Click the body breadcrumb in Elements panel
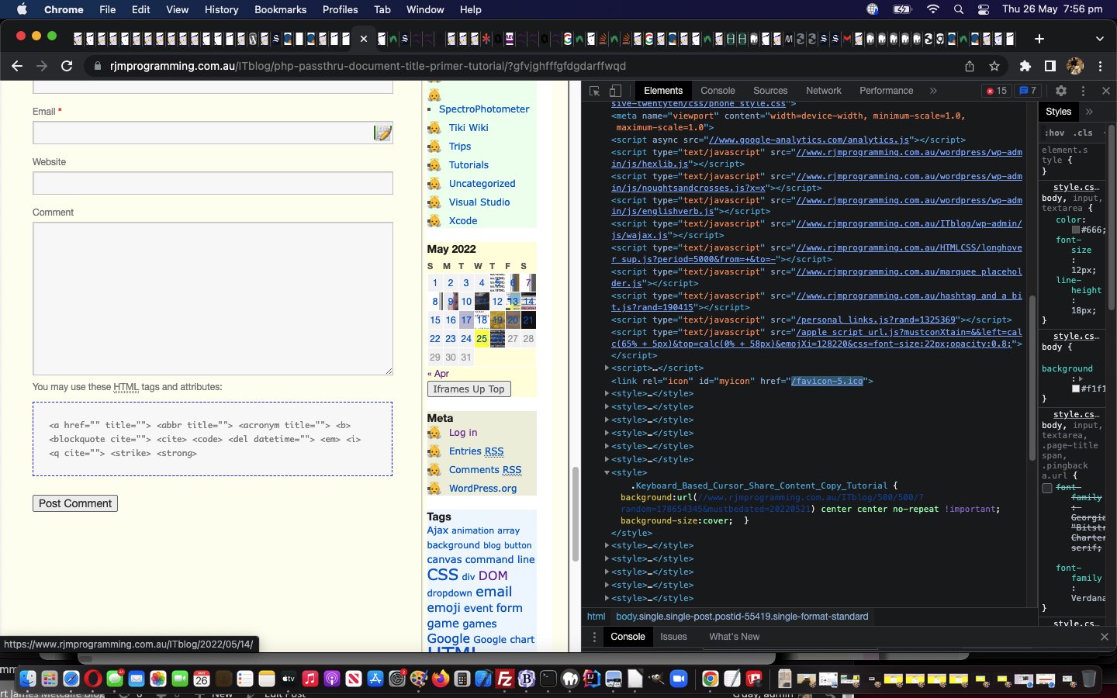Viewport: 1117px width, 698px height. coord(742,617)
